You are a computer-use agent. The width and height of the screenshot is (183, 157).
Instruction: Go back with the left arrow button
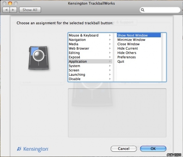pyautogui.click(x=6, y=10)
